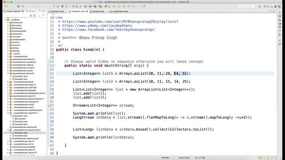
Task: Minimize the editor area
Action: click(x=270, y=11)
